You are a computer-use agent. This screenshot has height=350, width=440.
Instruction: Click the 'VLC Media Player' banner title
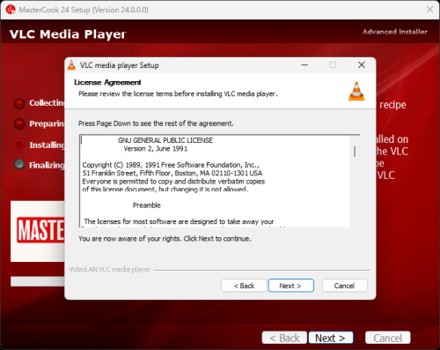point(68,34)
